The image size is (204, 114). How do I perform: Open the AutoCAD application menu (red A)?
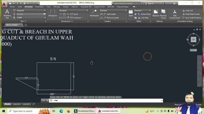[x=4, y=4]
